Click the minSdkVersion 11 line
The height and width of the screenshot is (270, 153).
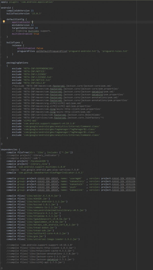pos(22,25)
